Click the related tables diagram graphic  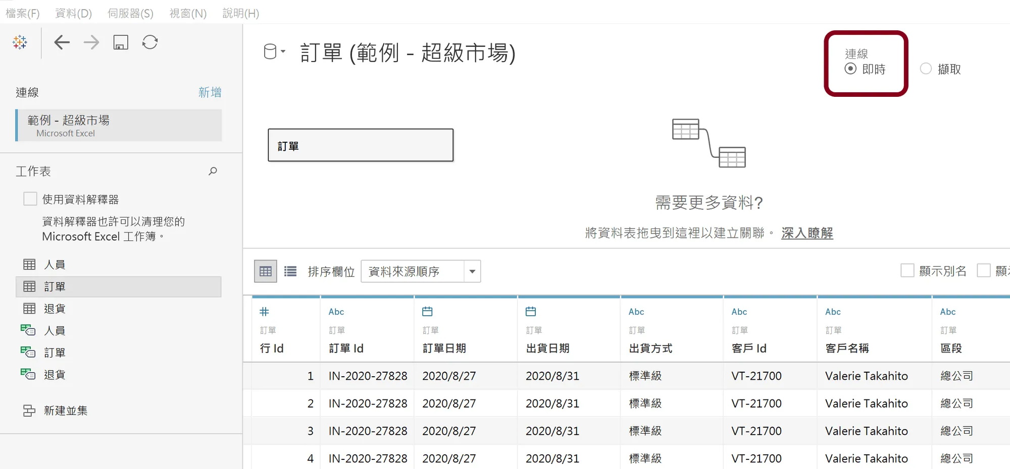709,143
